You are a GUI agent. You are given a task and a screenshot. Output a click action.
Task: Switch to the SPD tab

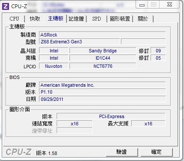click(x=97, y=19)
